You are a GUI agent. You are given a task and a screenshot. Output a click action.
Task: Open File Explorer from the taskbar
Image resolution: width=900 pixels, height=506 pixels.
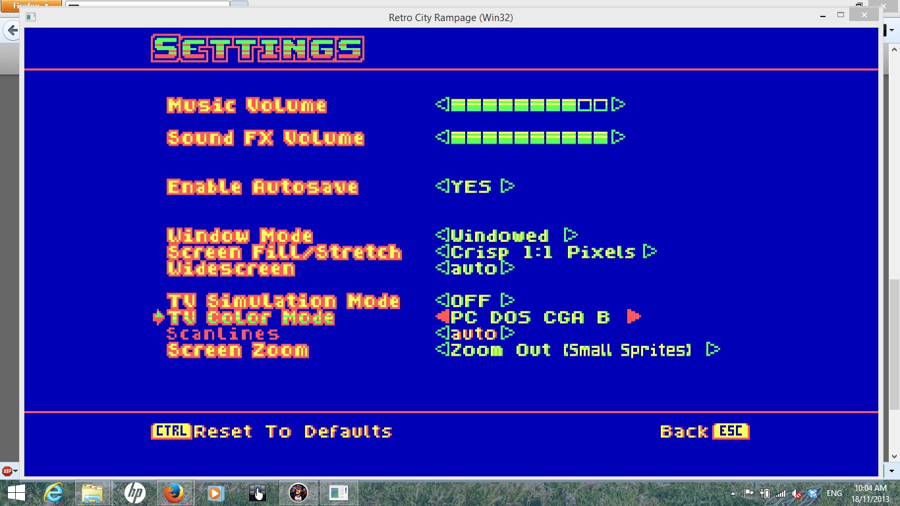point(93,493)
